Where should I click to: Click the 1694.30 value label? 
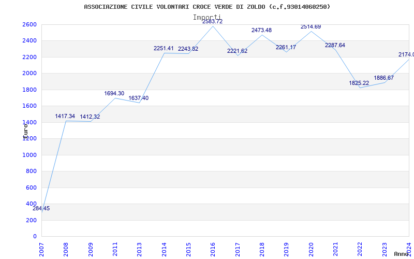[114, 94]
